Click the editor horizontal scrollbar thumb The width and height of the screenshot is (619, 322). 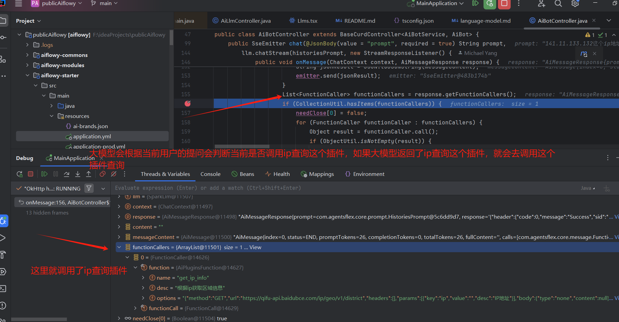click(242, 146)
